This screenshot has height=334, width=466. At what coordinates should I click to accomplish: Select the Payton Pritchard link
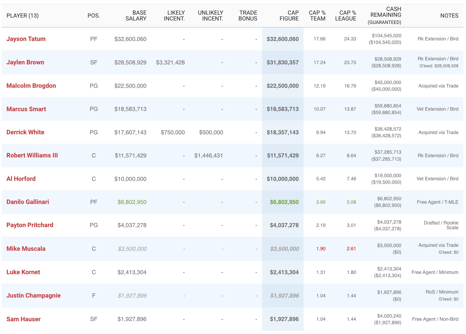(x=30, y=225)
